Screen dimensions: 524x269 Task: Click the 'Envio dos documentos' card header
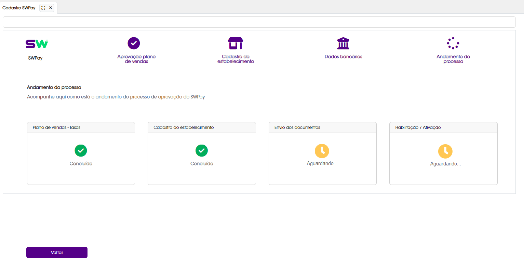click(323, 127)
